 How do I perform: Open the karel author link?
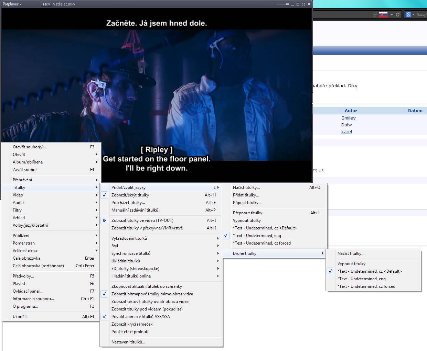point(346,132)
